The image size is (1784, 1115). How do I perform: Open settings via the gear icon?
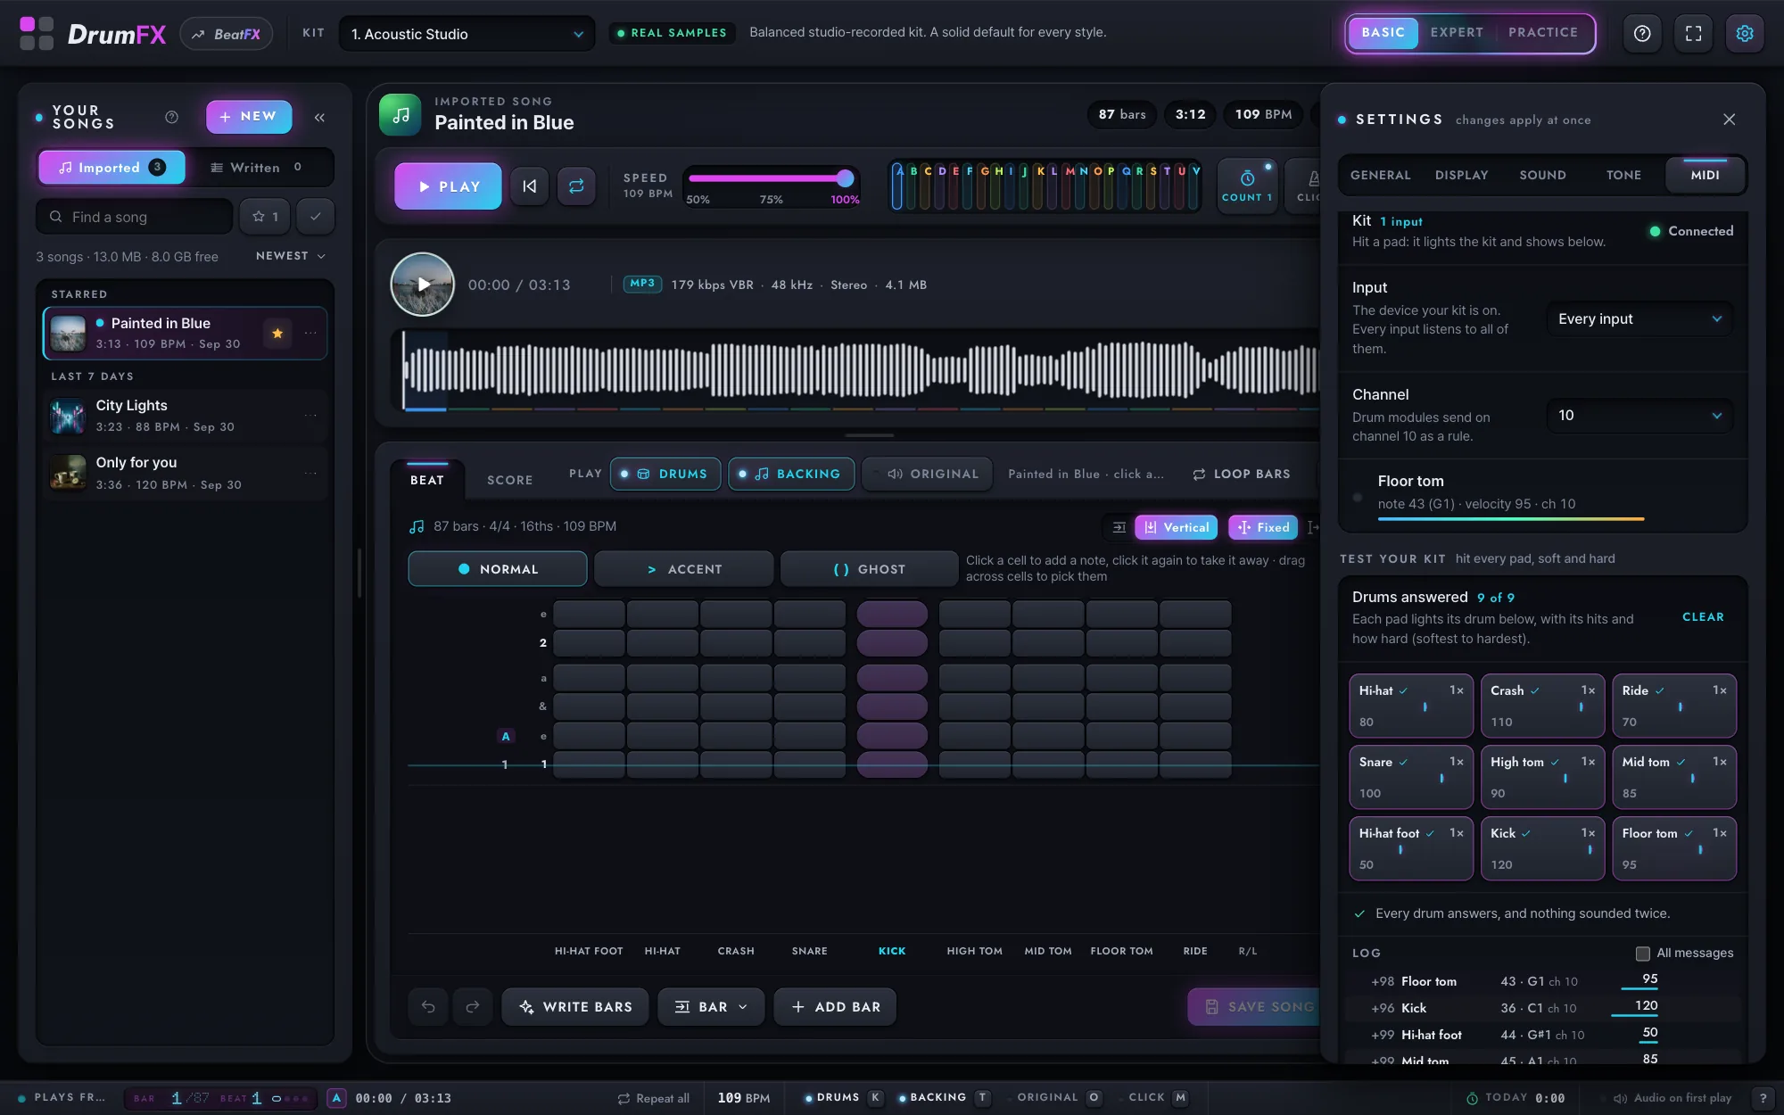pos(1745,34)
